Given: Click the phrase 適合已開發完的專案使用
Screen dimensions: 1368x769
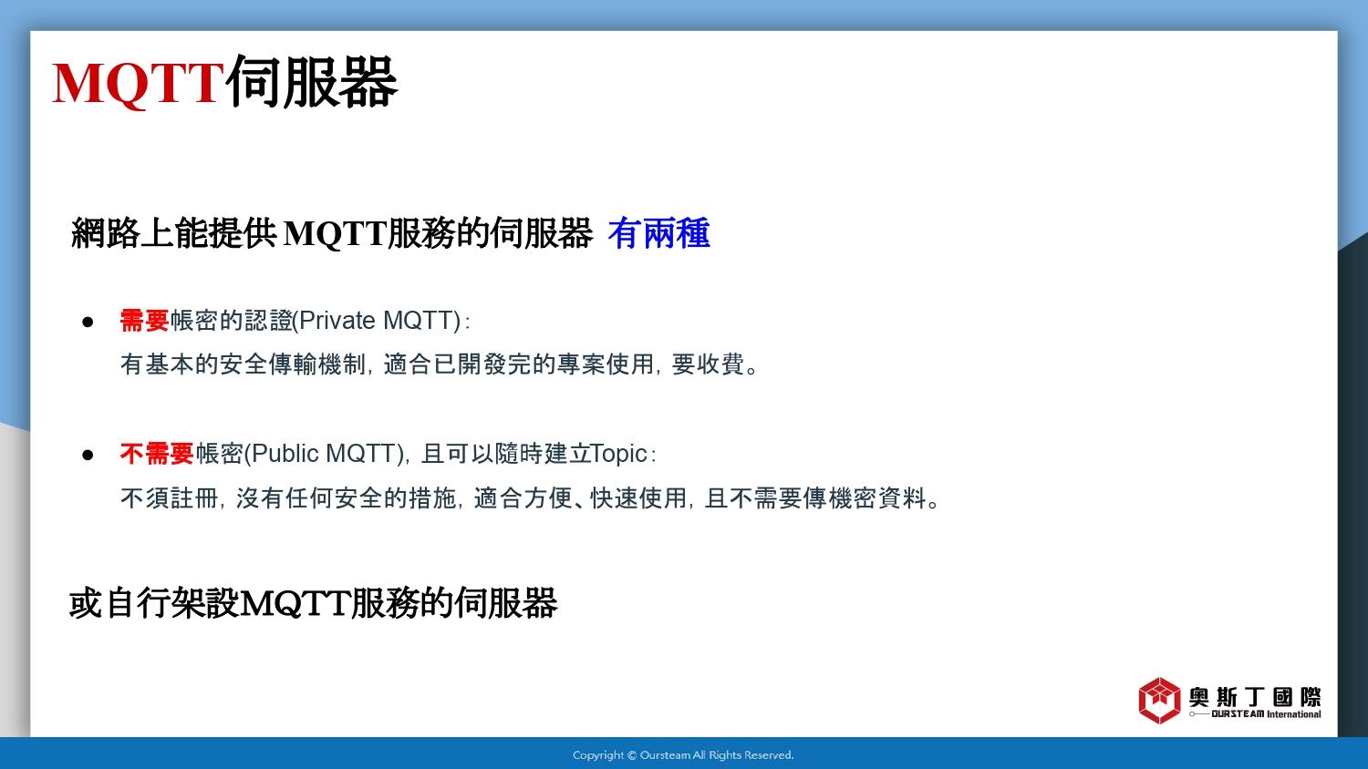Looking at the screenshot, I should 518,364.
